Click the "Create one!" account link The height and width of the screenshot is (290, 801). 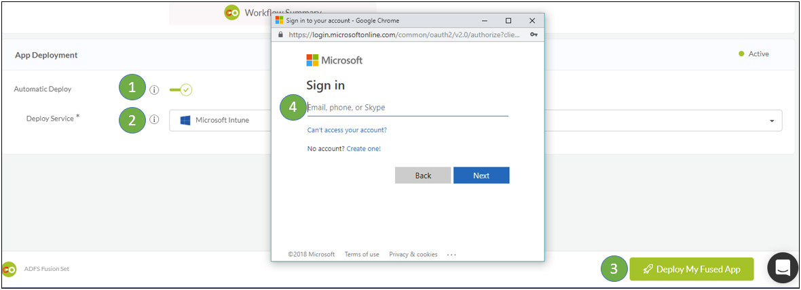click(x=363, y=148)
